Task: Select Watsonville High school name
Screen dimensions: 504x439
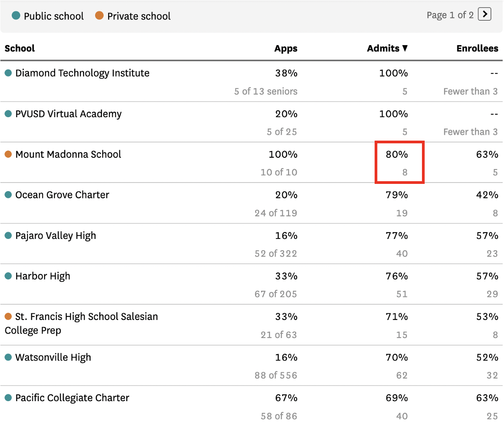Action: tap(53, 357)
